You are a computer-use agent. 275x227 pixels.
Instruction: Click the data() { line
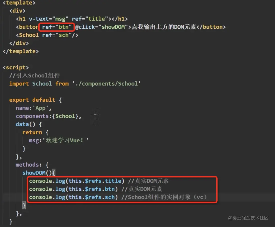(29, 124)
